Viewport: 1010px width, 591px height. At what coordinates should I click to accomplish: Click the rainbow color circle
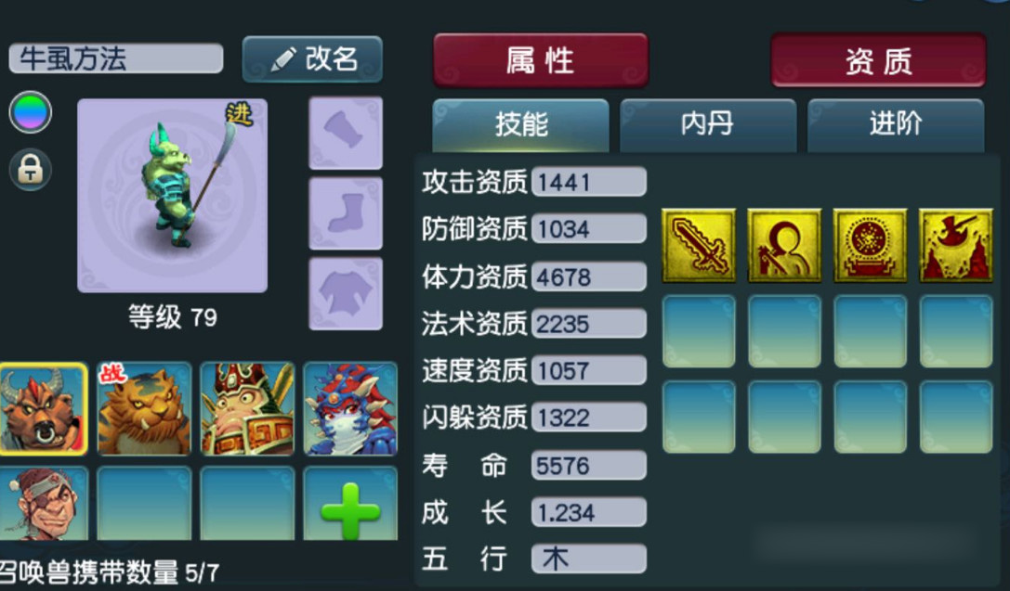click(31, 112)
